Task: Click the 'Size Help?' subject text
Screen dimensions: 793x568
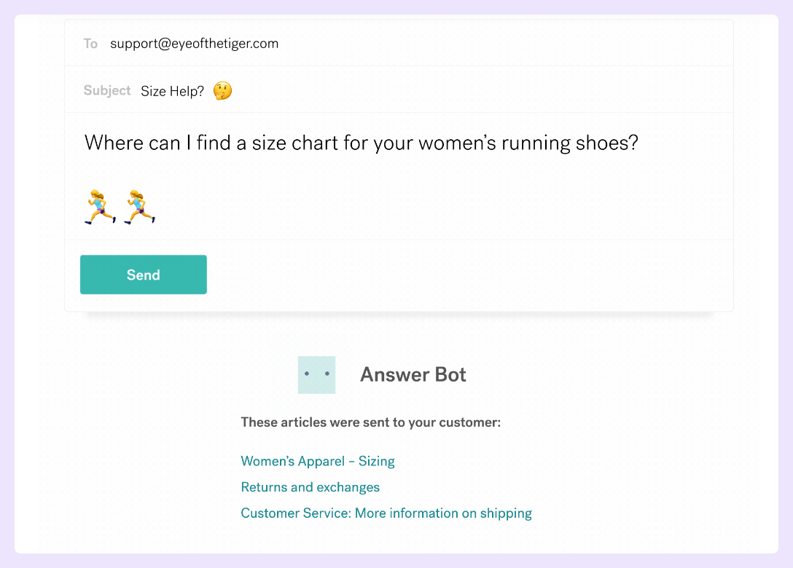Action: (x=173, y=92)
